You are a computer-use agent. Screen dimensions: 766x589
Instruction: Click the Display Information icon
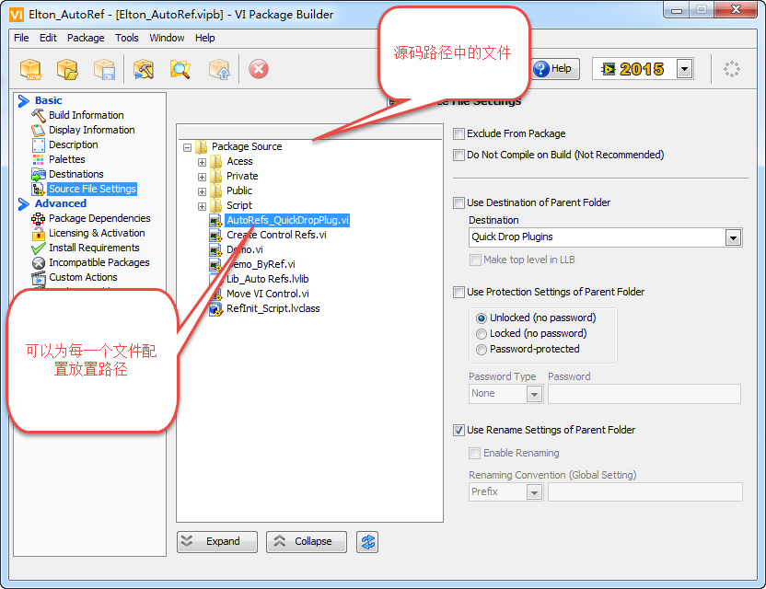(39, 130)
